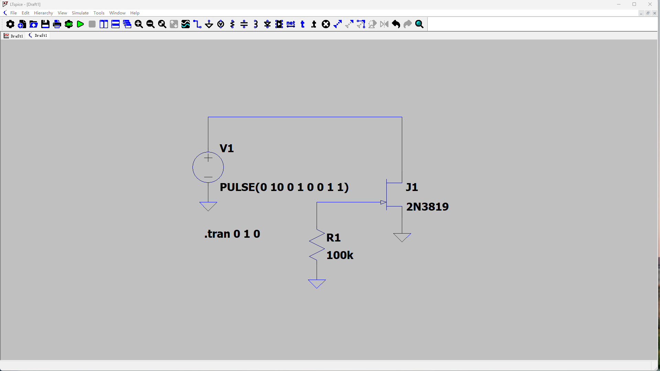Viewport: 660px width, 371px height.
Task: Click the grey Mirror icon
Action: (384, 24)
